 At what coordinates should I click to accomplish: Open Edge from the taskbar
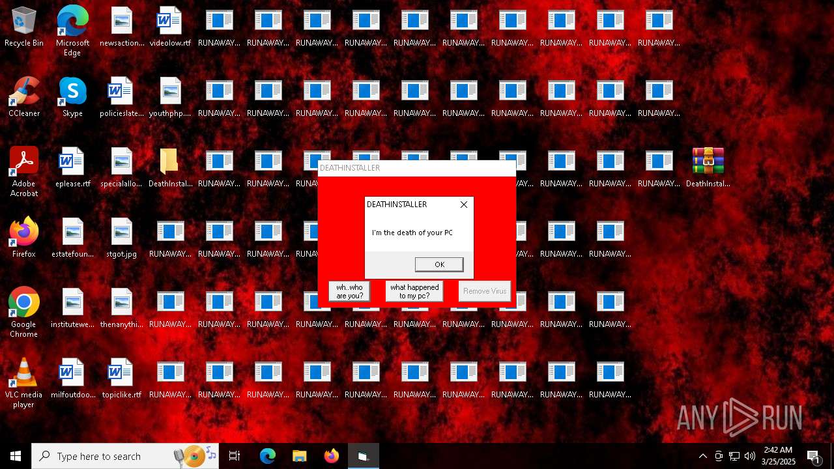tap(268, 456)
